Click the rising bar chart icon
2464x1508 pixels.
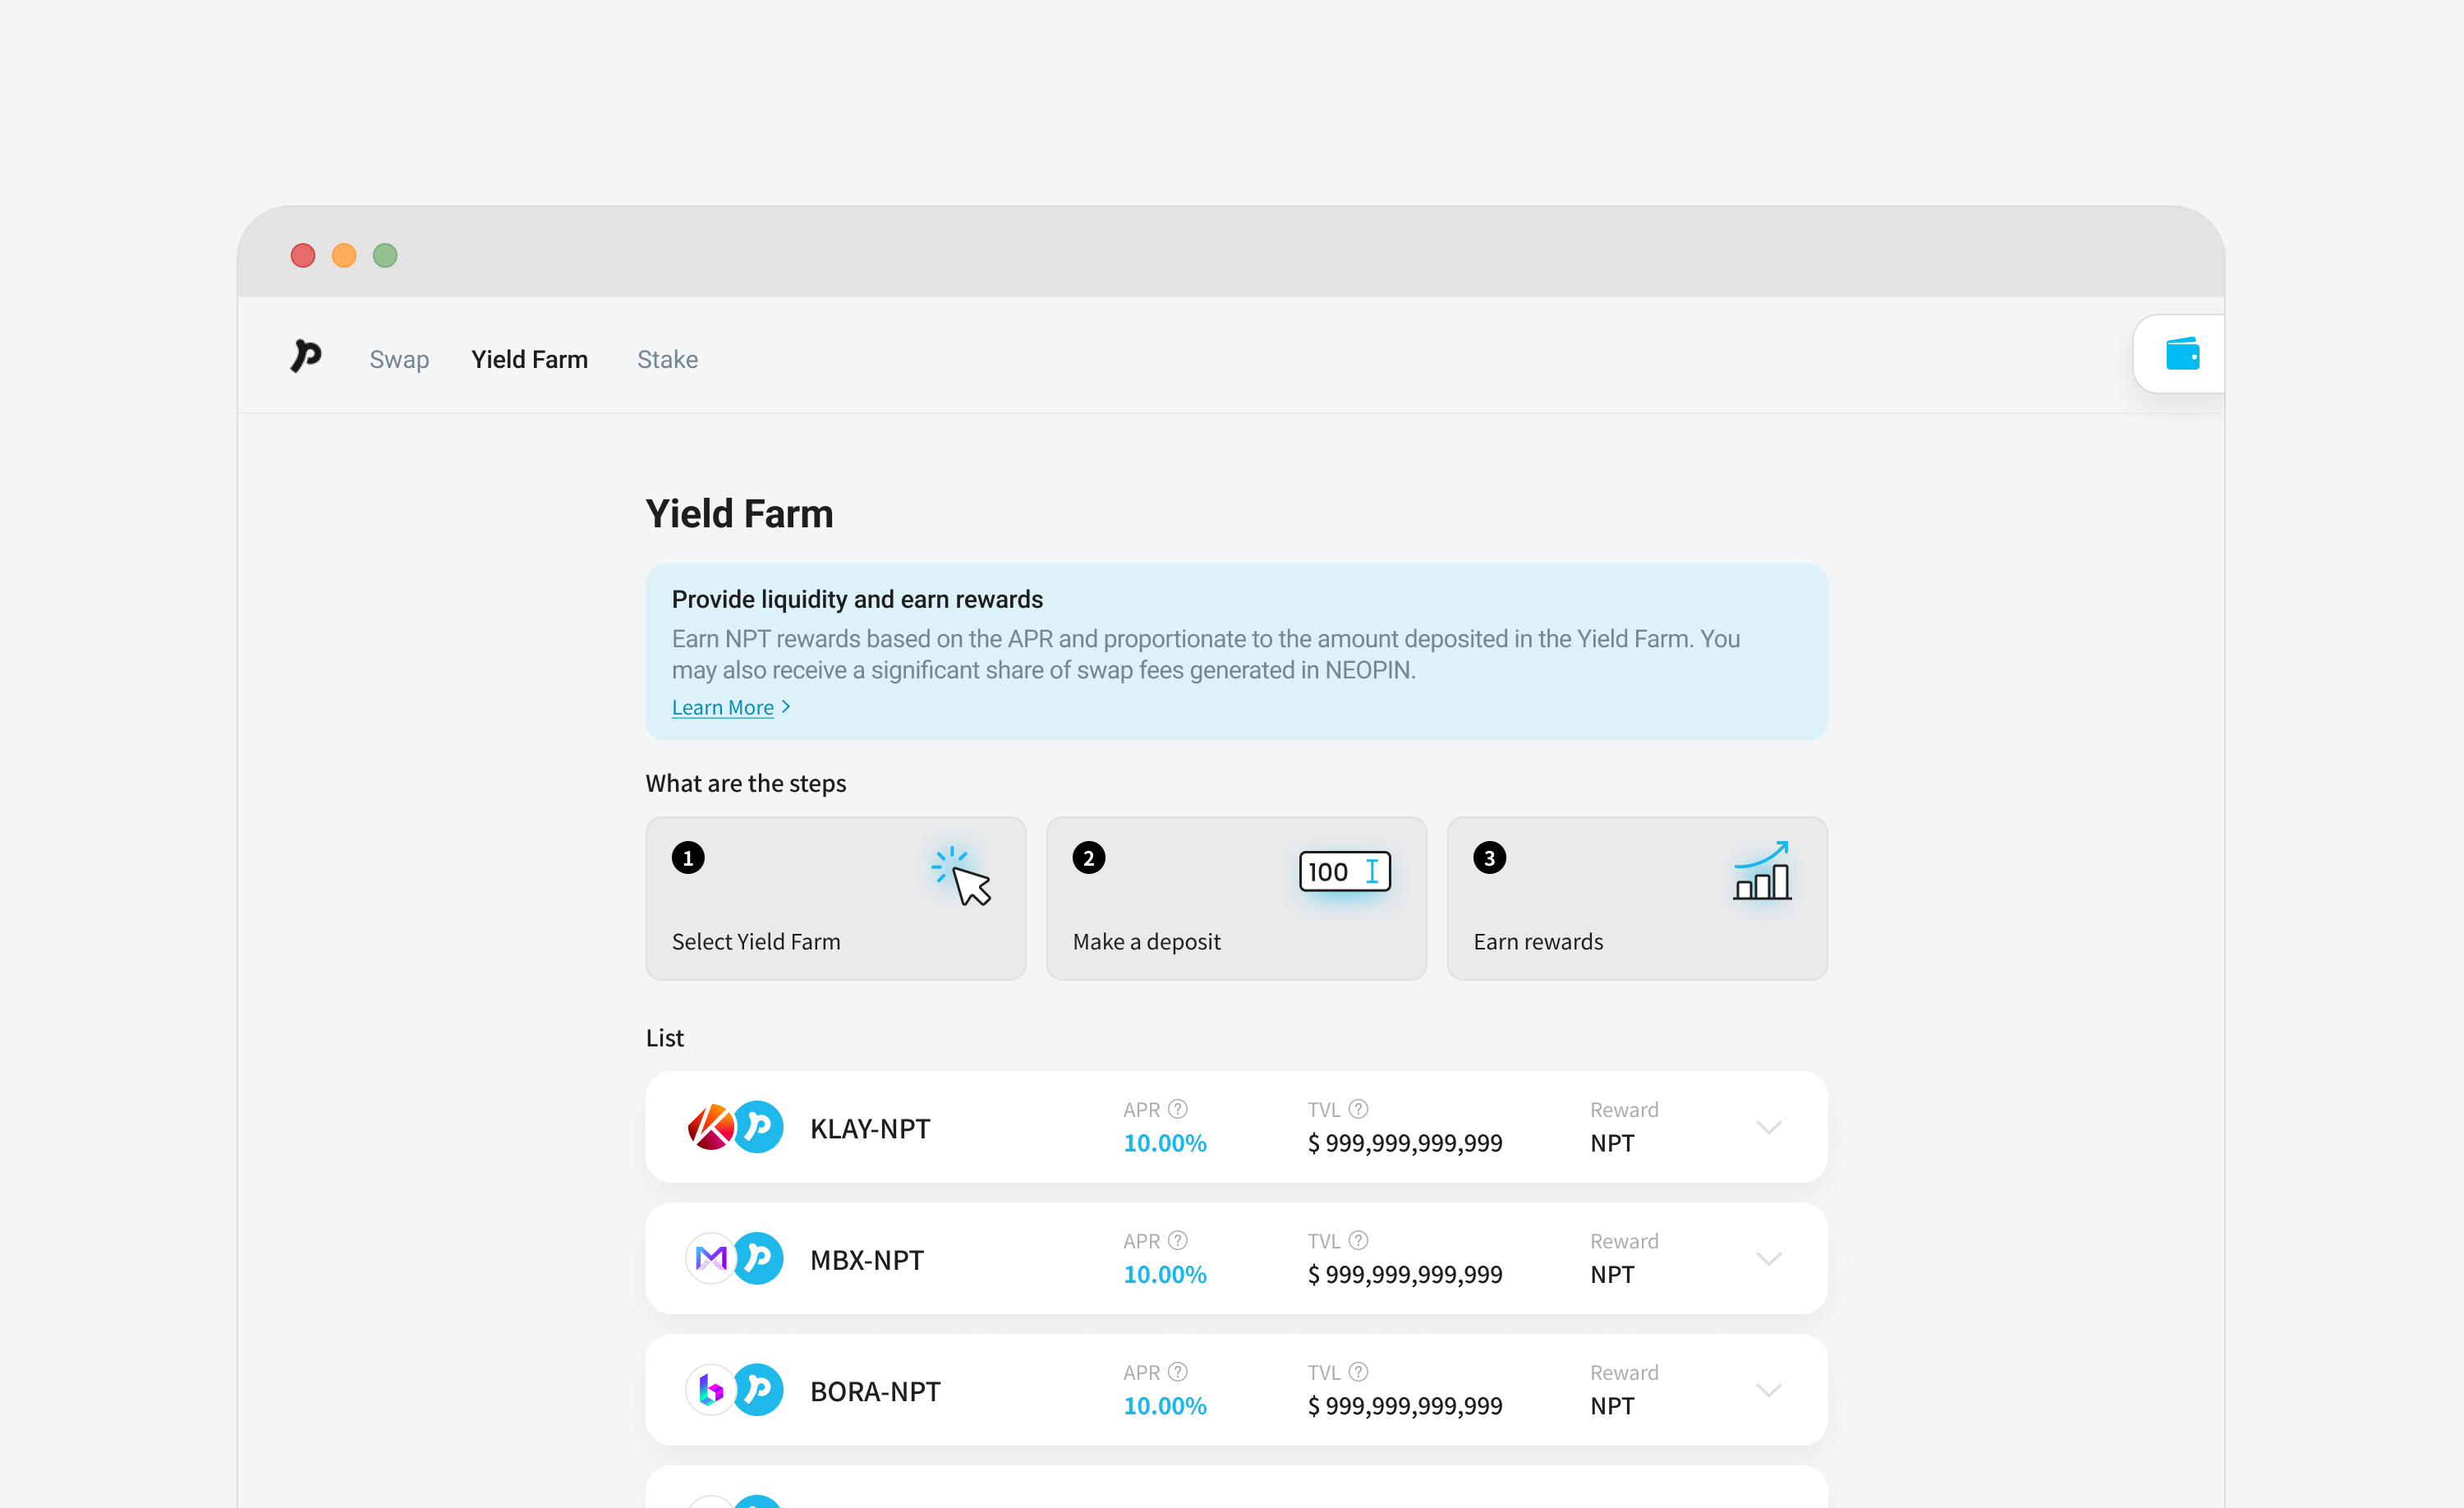[x=1762, y=871]
